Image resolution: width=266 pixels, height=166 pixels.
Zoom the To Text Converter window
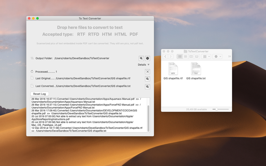[x=38, y=18]
